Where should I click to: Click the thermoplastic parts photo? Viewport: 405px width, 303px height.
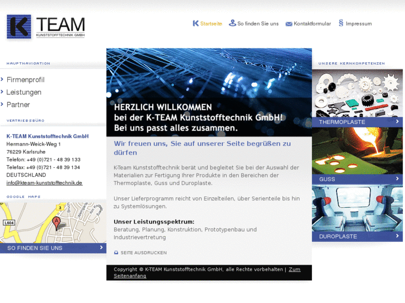(x=357, y=93)
